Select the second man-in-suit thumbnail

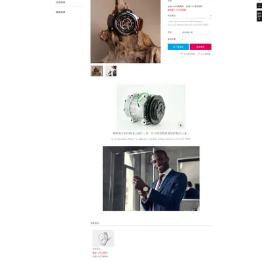pos(111,71)
